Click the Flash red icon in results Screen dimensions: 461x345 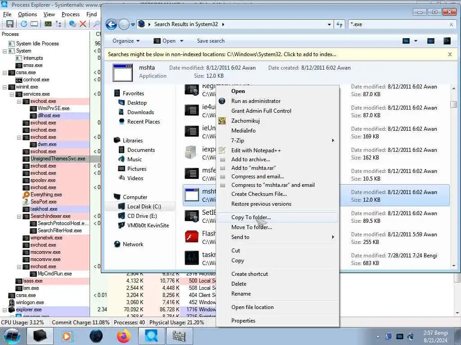(x=192, y=237)
